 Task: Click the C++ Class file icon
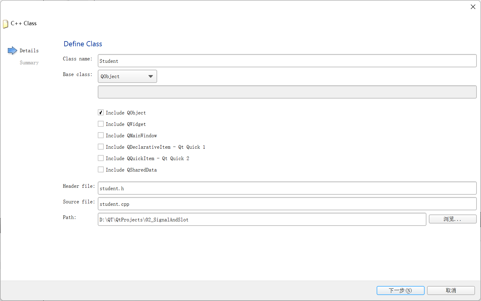pyautogui.click(x=5, y=24)
